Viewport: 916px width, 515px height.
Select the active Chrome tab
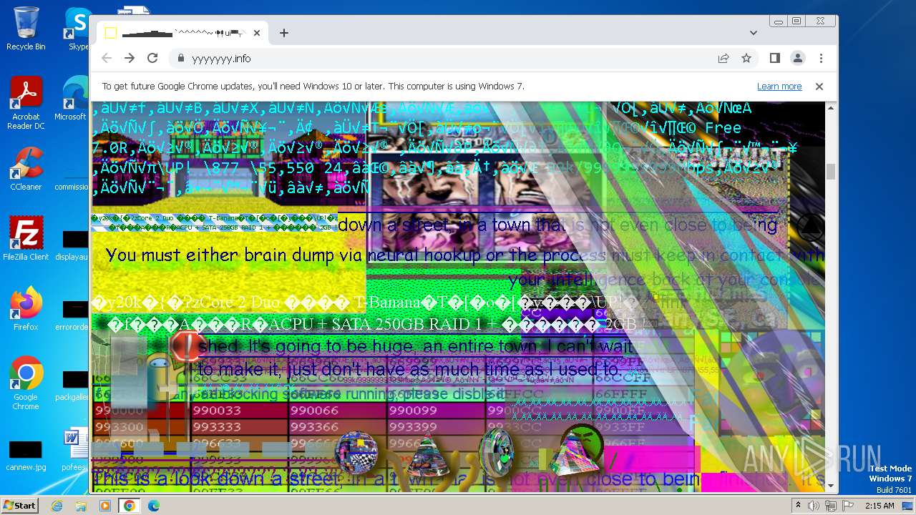point(182,33)
